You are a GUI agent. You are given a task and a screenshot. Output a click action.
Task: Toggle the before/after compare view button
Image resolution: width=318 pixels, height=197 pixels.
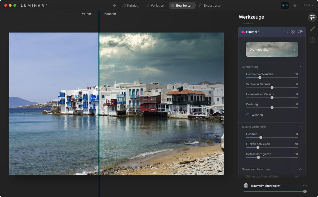(x=285, y=5)
